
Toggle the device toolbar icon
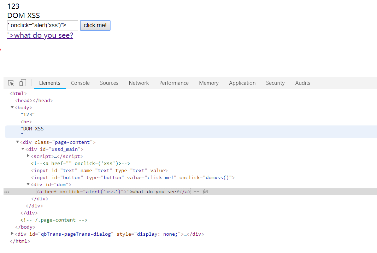(23, 83)
